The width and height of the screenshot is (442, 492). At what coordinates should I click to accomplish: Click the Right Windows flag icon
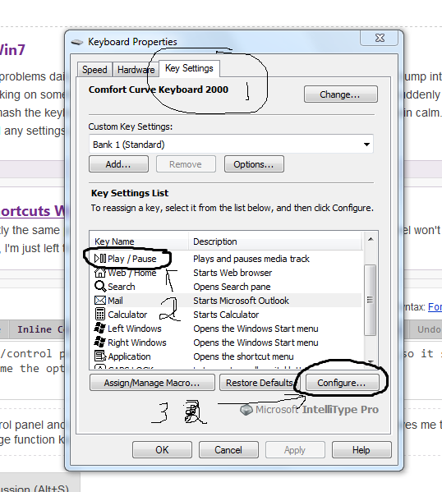point(100,342)
